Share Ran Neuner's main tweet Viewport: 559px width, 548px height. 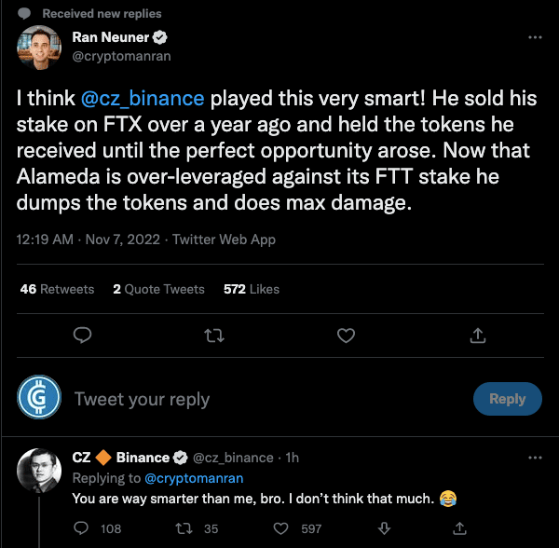pos(477,335)
